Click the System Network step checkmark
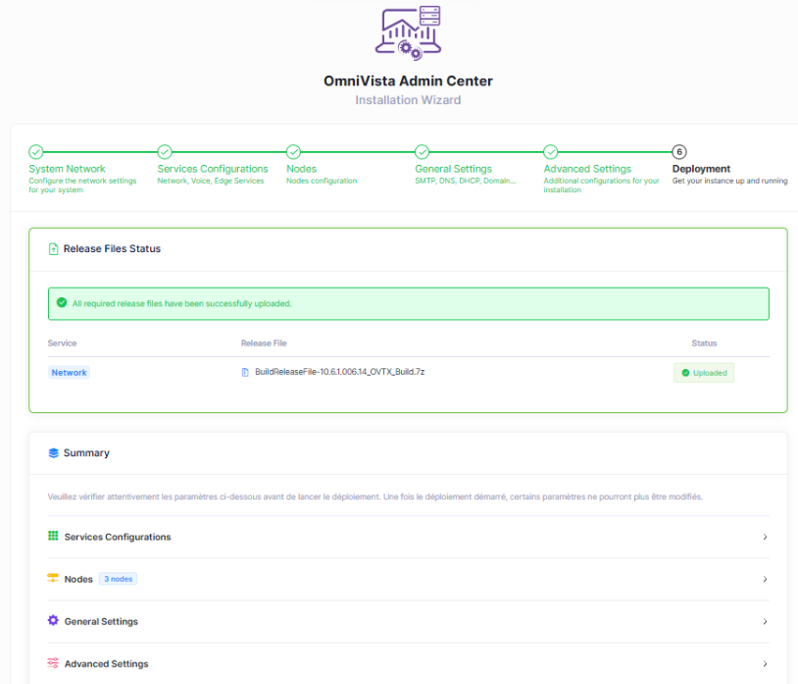Screen dimensions: 798x684 35,152
